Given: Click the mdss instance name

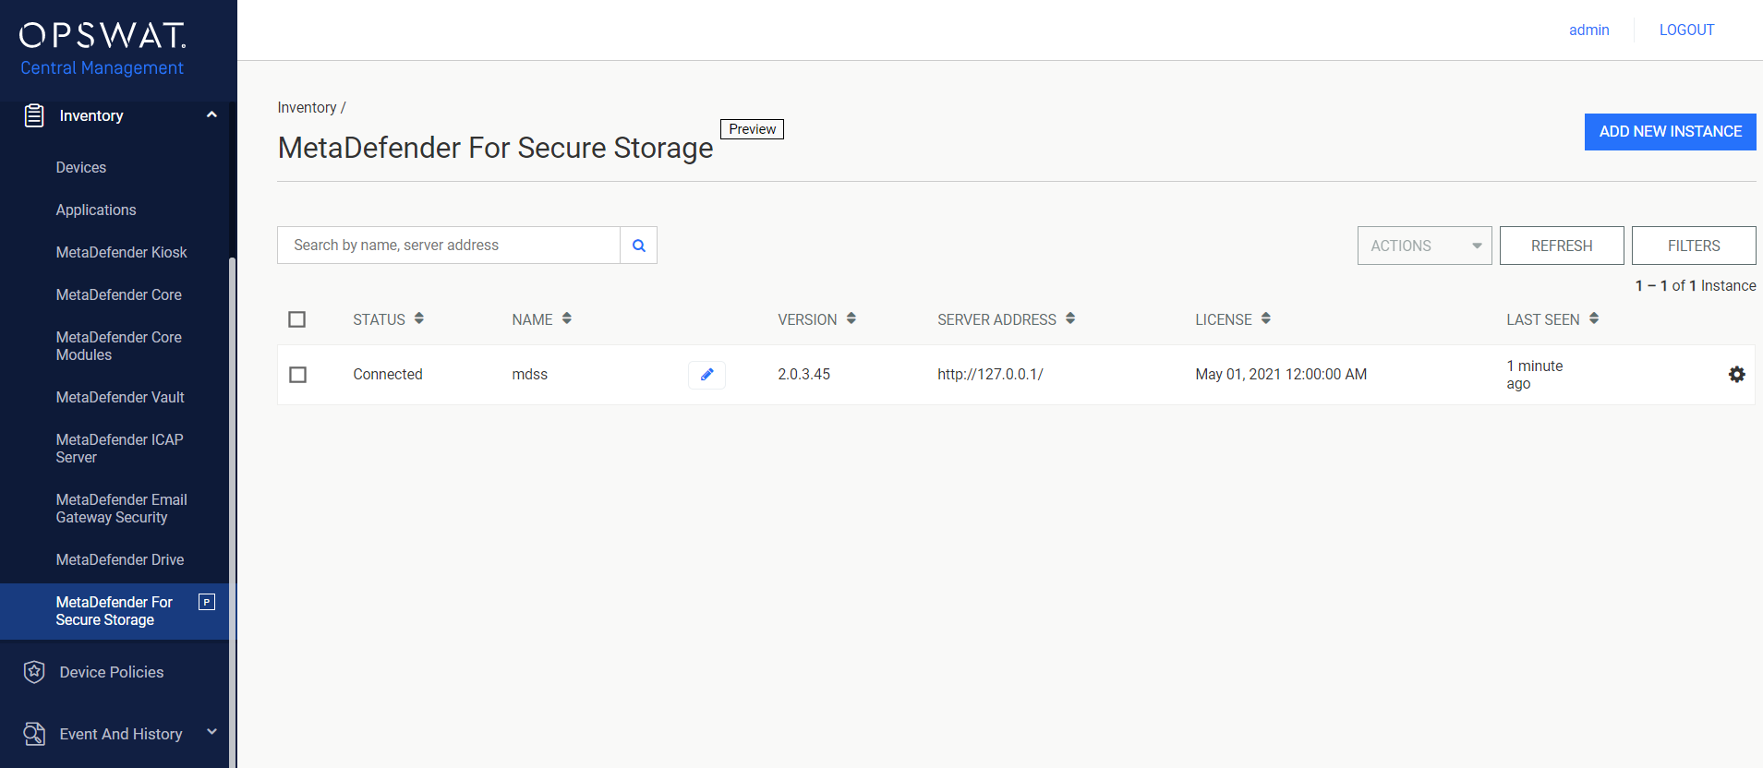Looking at the screenshot, I should click(530, 375).
